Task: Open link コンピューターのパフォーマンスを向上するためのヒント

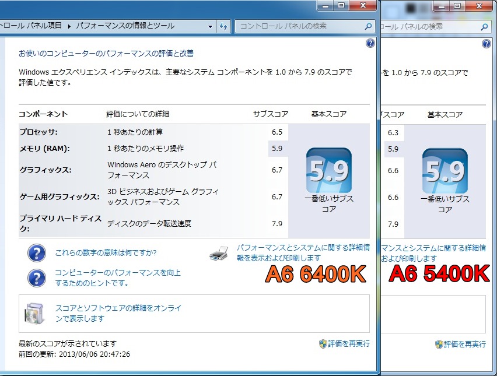Action: [118, 278]
